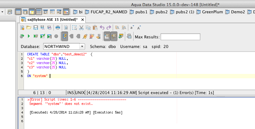
Task: Click the Script executed error status message
Action: point(150,93)
